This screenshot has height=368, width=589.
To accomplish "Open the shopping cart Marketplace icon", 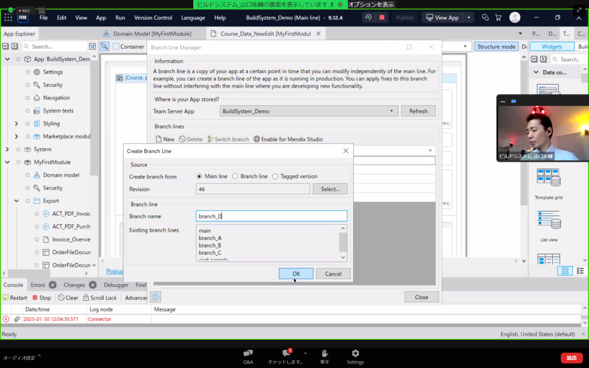I will point(498,18).
